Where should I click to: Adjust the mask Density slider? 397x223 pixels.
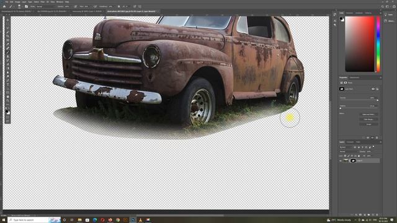359,100
